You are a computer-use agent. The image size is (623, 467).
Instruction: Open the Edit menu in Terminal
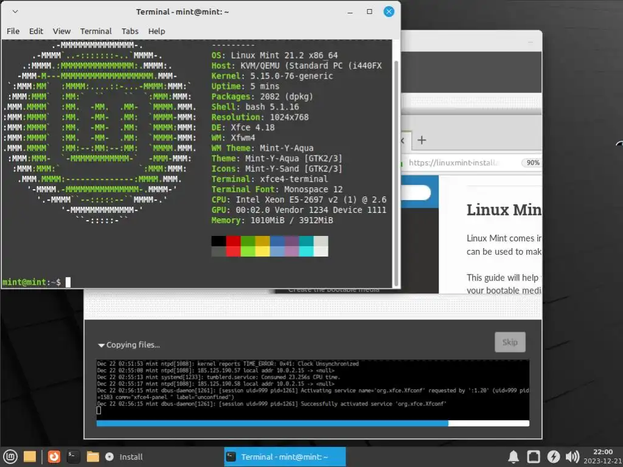coord(36,31)
